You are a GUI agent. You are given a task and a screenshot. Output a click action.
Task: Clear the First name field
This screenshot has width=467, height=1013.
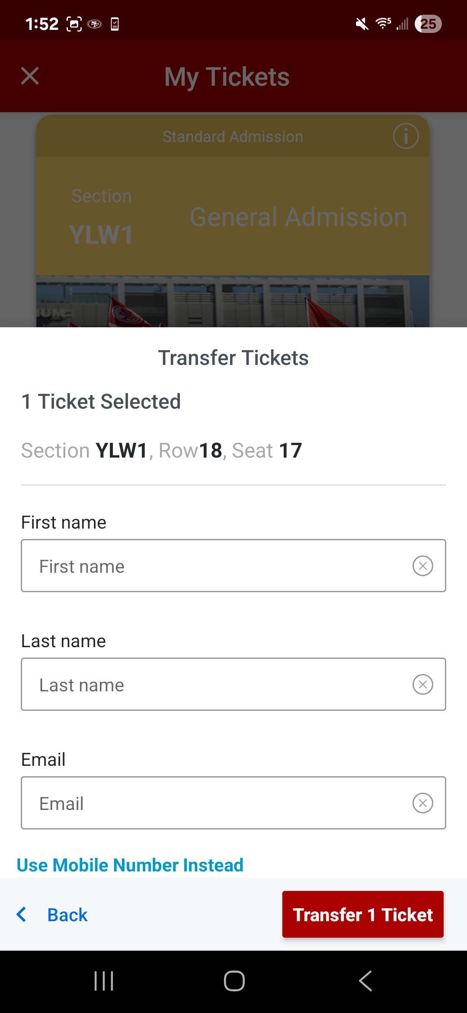(x=422, y=566)
